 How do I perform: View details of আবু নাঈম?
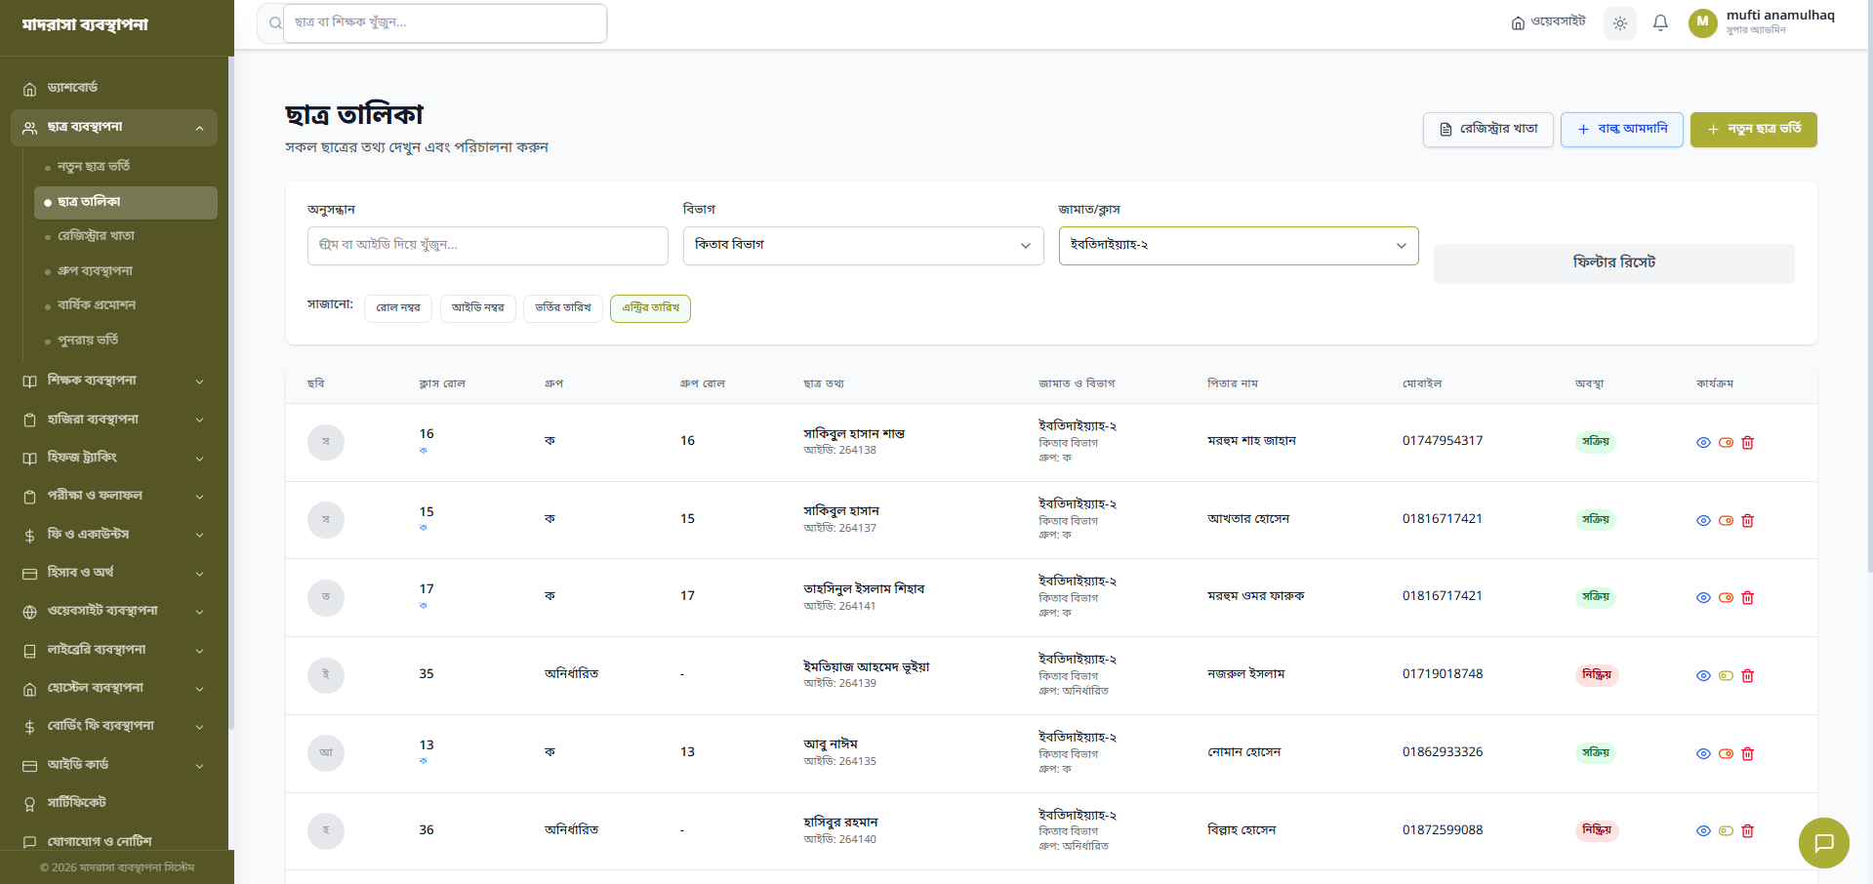pos(1703,754)
